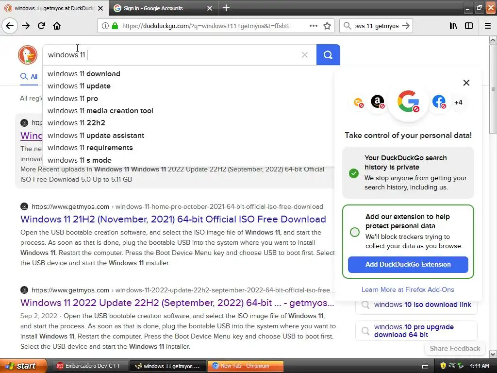Screen dimensions: 497x373
Task: Click the 4:44 AM clock in the tray
Action: pyautogui.click(x=479, y=366)
